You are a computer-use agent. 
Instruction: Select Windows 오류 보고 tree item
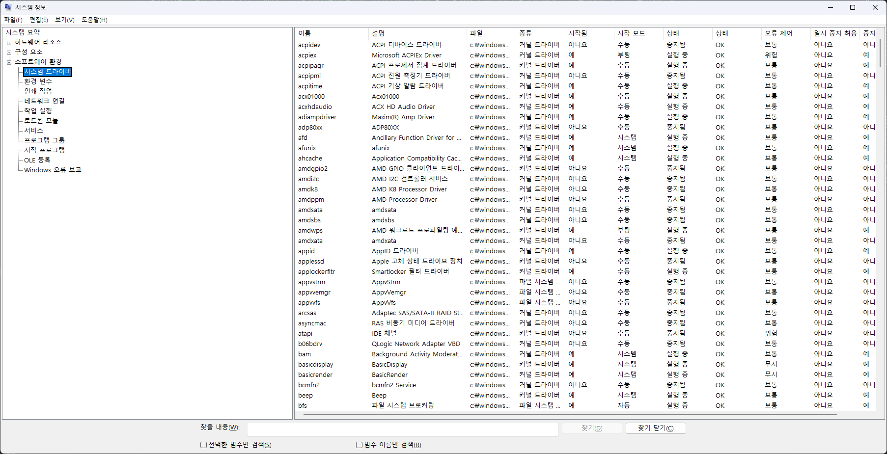coord(53,170)
